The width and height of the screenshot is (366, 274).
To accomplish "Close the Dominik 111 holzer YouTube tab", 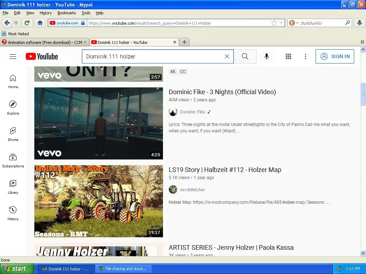I will pos(174,42).
